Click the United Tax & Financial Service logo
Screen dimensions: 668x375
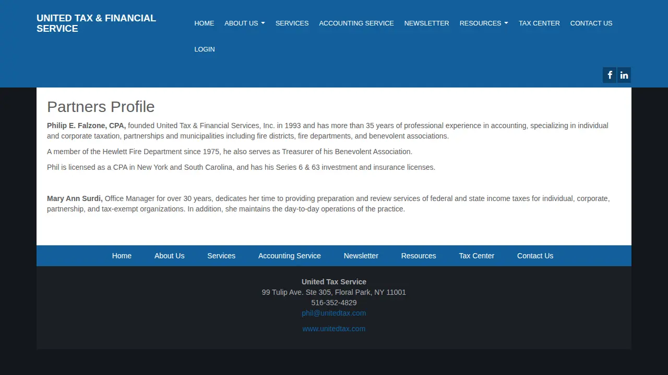[96, 23]
